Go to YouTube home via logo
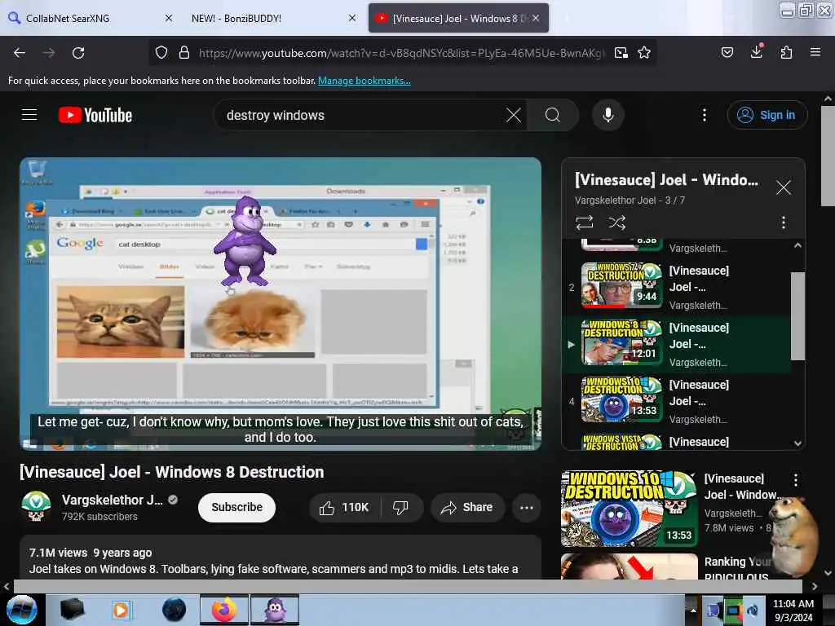The image size is (835, 626). point(95,115)
